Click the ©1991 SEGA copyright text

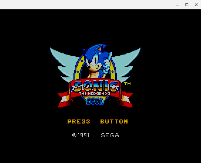click(96, 135)
